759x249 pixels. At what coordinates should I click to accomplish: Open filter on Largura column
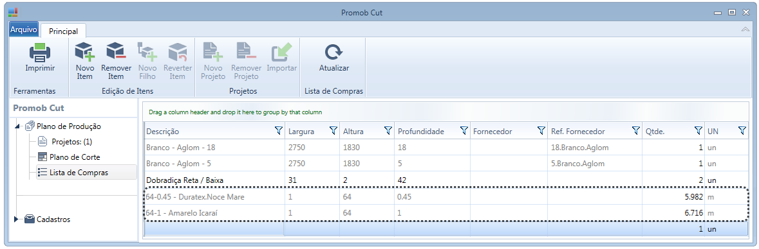point(333,130)
